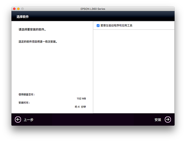Uncheck 爱普生驱动程序和应用工具 checkbox

[x=98, y=25]
